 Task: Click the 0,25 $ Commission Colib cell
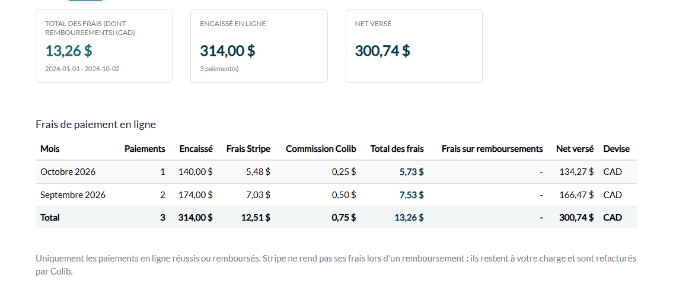(x=344, y=172)
